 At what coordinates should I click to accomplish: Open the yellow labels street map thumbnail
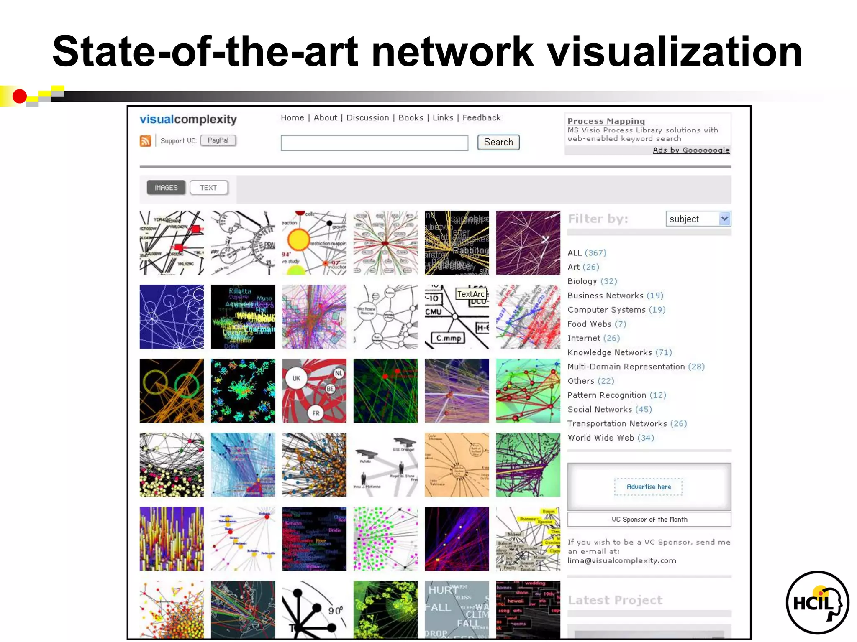pos(528,539)
